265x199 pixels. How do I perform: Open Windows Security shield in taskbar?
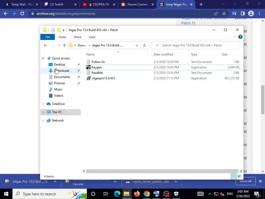coord(176,194)
